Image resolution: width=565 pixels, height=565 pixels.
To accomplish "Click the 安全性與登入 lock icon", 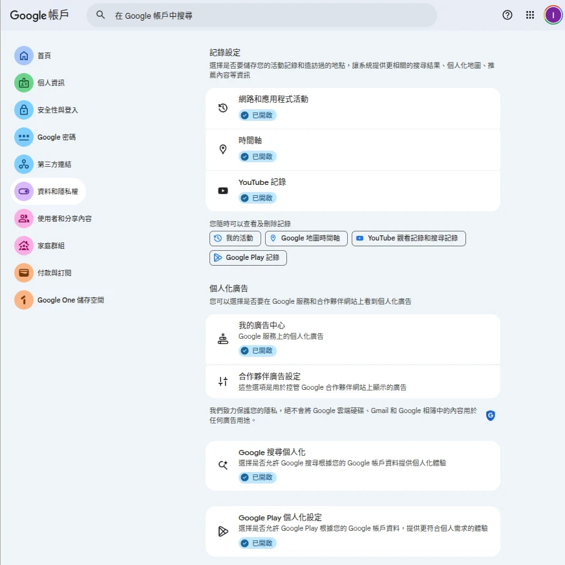I will [x=24, y=110].
